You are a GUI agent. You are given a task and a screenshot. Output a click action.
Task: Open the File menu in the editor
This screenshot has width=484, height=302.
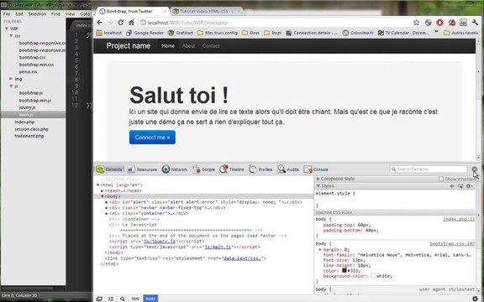click(x=7, y=14)
